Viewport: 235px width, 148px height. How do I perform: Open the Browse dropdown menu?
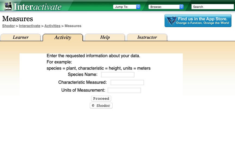coord(166,7)
